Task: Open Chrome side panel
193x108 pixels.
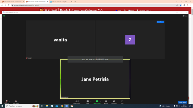Action: point(184,5)
